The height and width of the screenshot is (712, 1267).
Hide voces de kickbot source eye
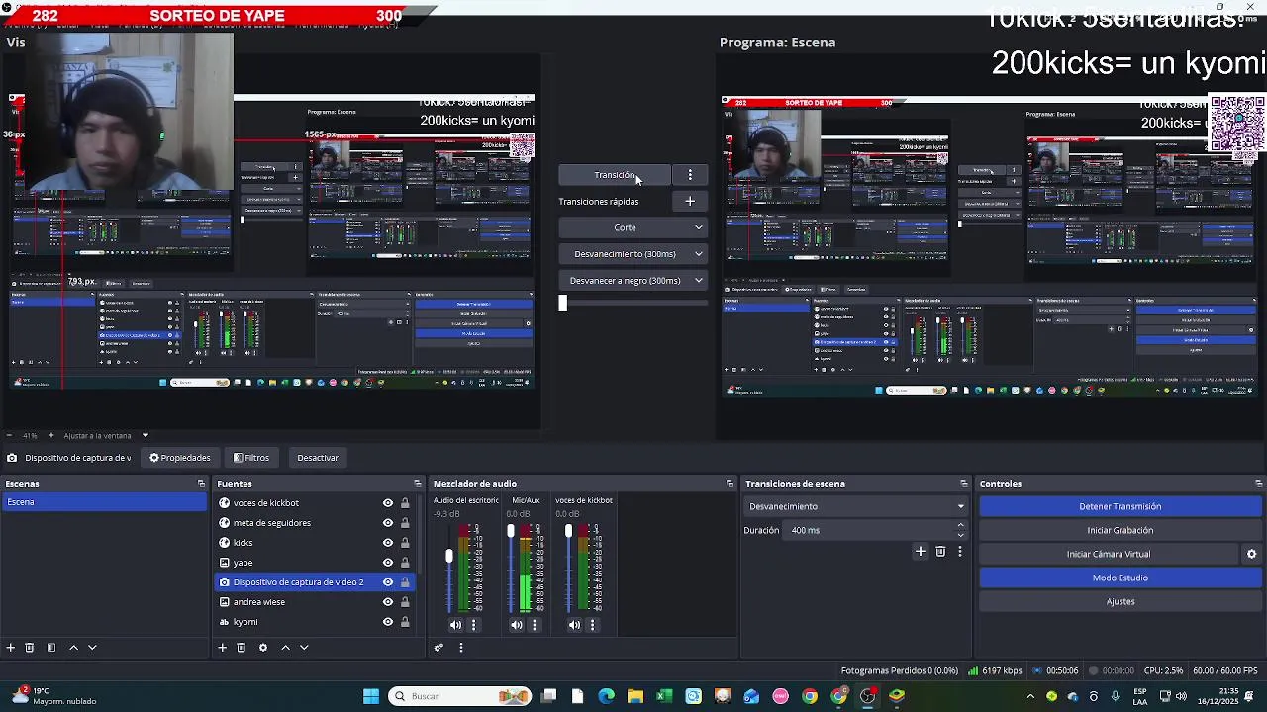pyautogui.click(x=388, y=503)
